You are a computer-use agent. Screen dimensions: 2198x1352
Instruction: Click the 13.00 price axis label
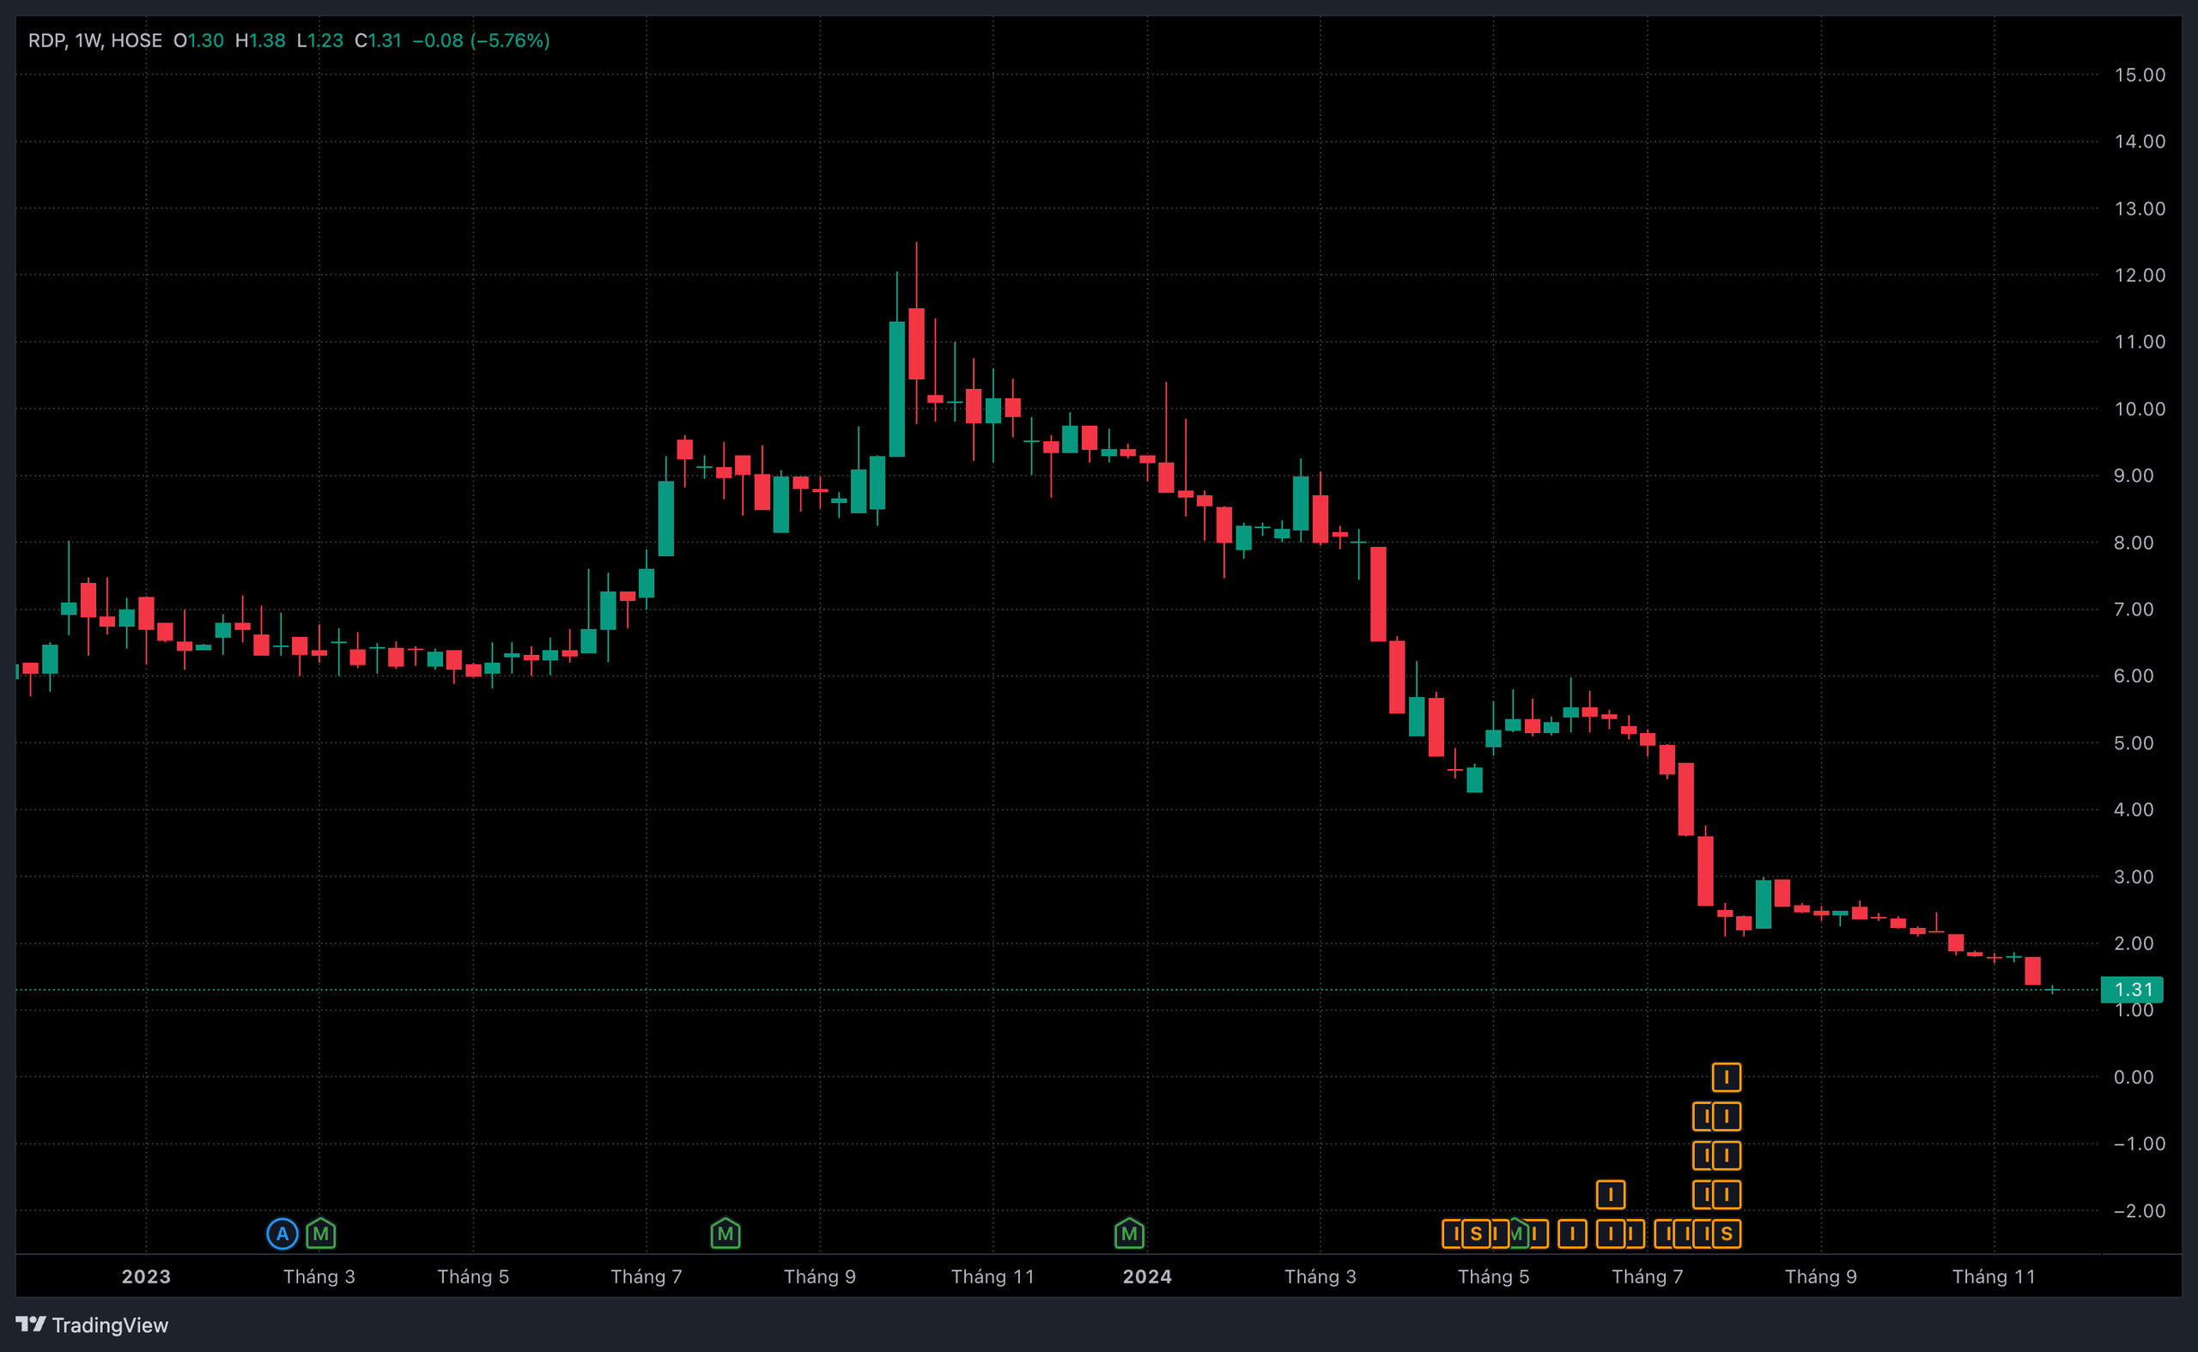pos(2140,209)
